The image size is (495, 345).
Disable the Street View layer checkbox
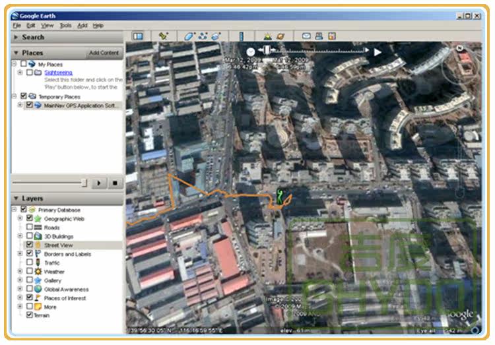29,244
